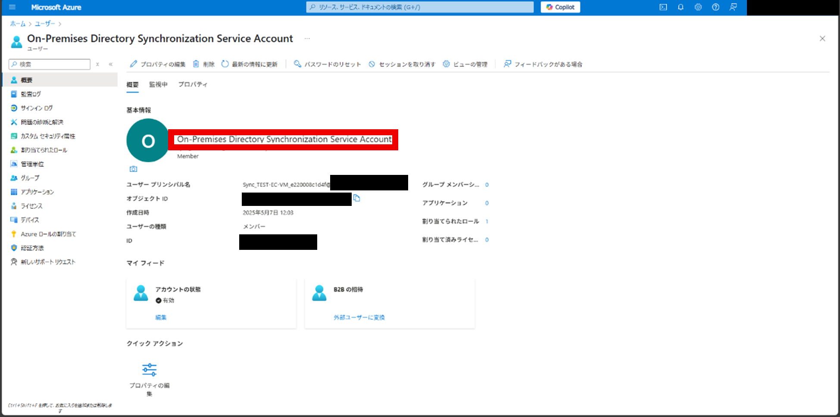Click パスワードのリセット in the toolbar
Viewport: 840px width, 417px height.
pos(327,64)
